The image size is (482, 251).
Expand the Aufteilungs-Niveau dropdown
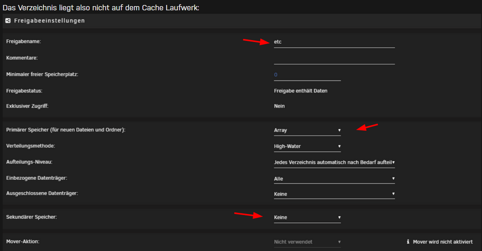coord(334,162)
